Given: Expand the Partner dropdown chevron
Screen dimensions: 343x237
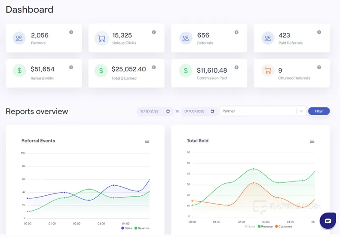Looking at the screenshot, I should pos(301,111).
